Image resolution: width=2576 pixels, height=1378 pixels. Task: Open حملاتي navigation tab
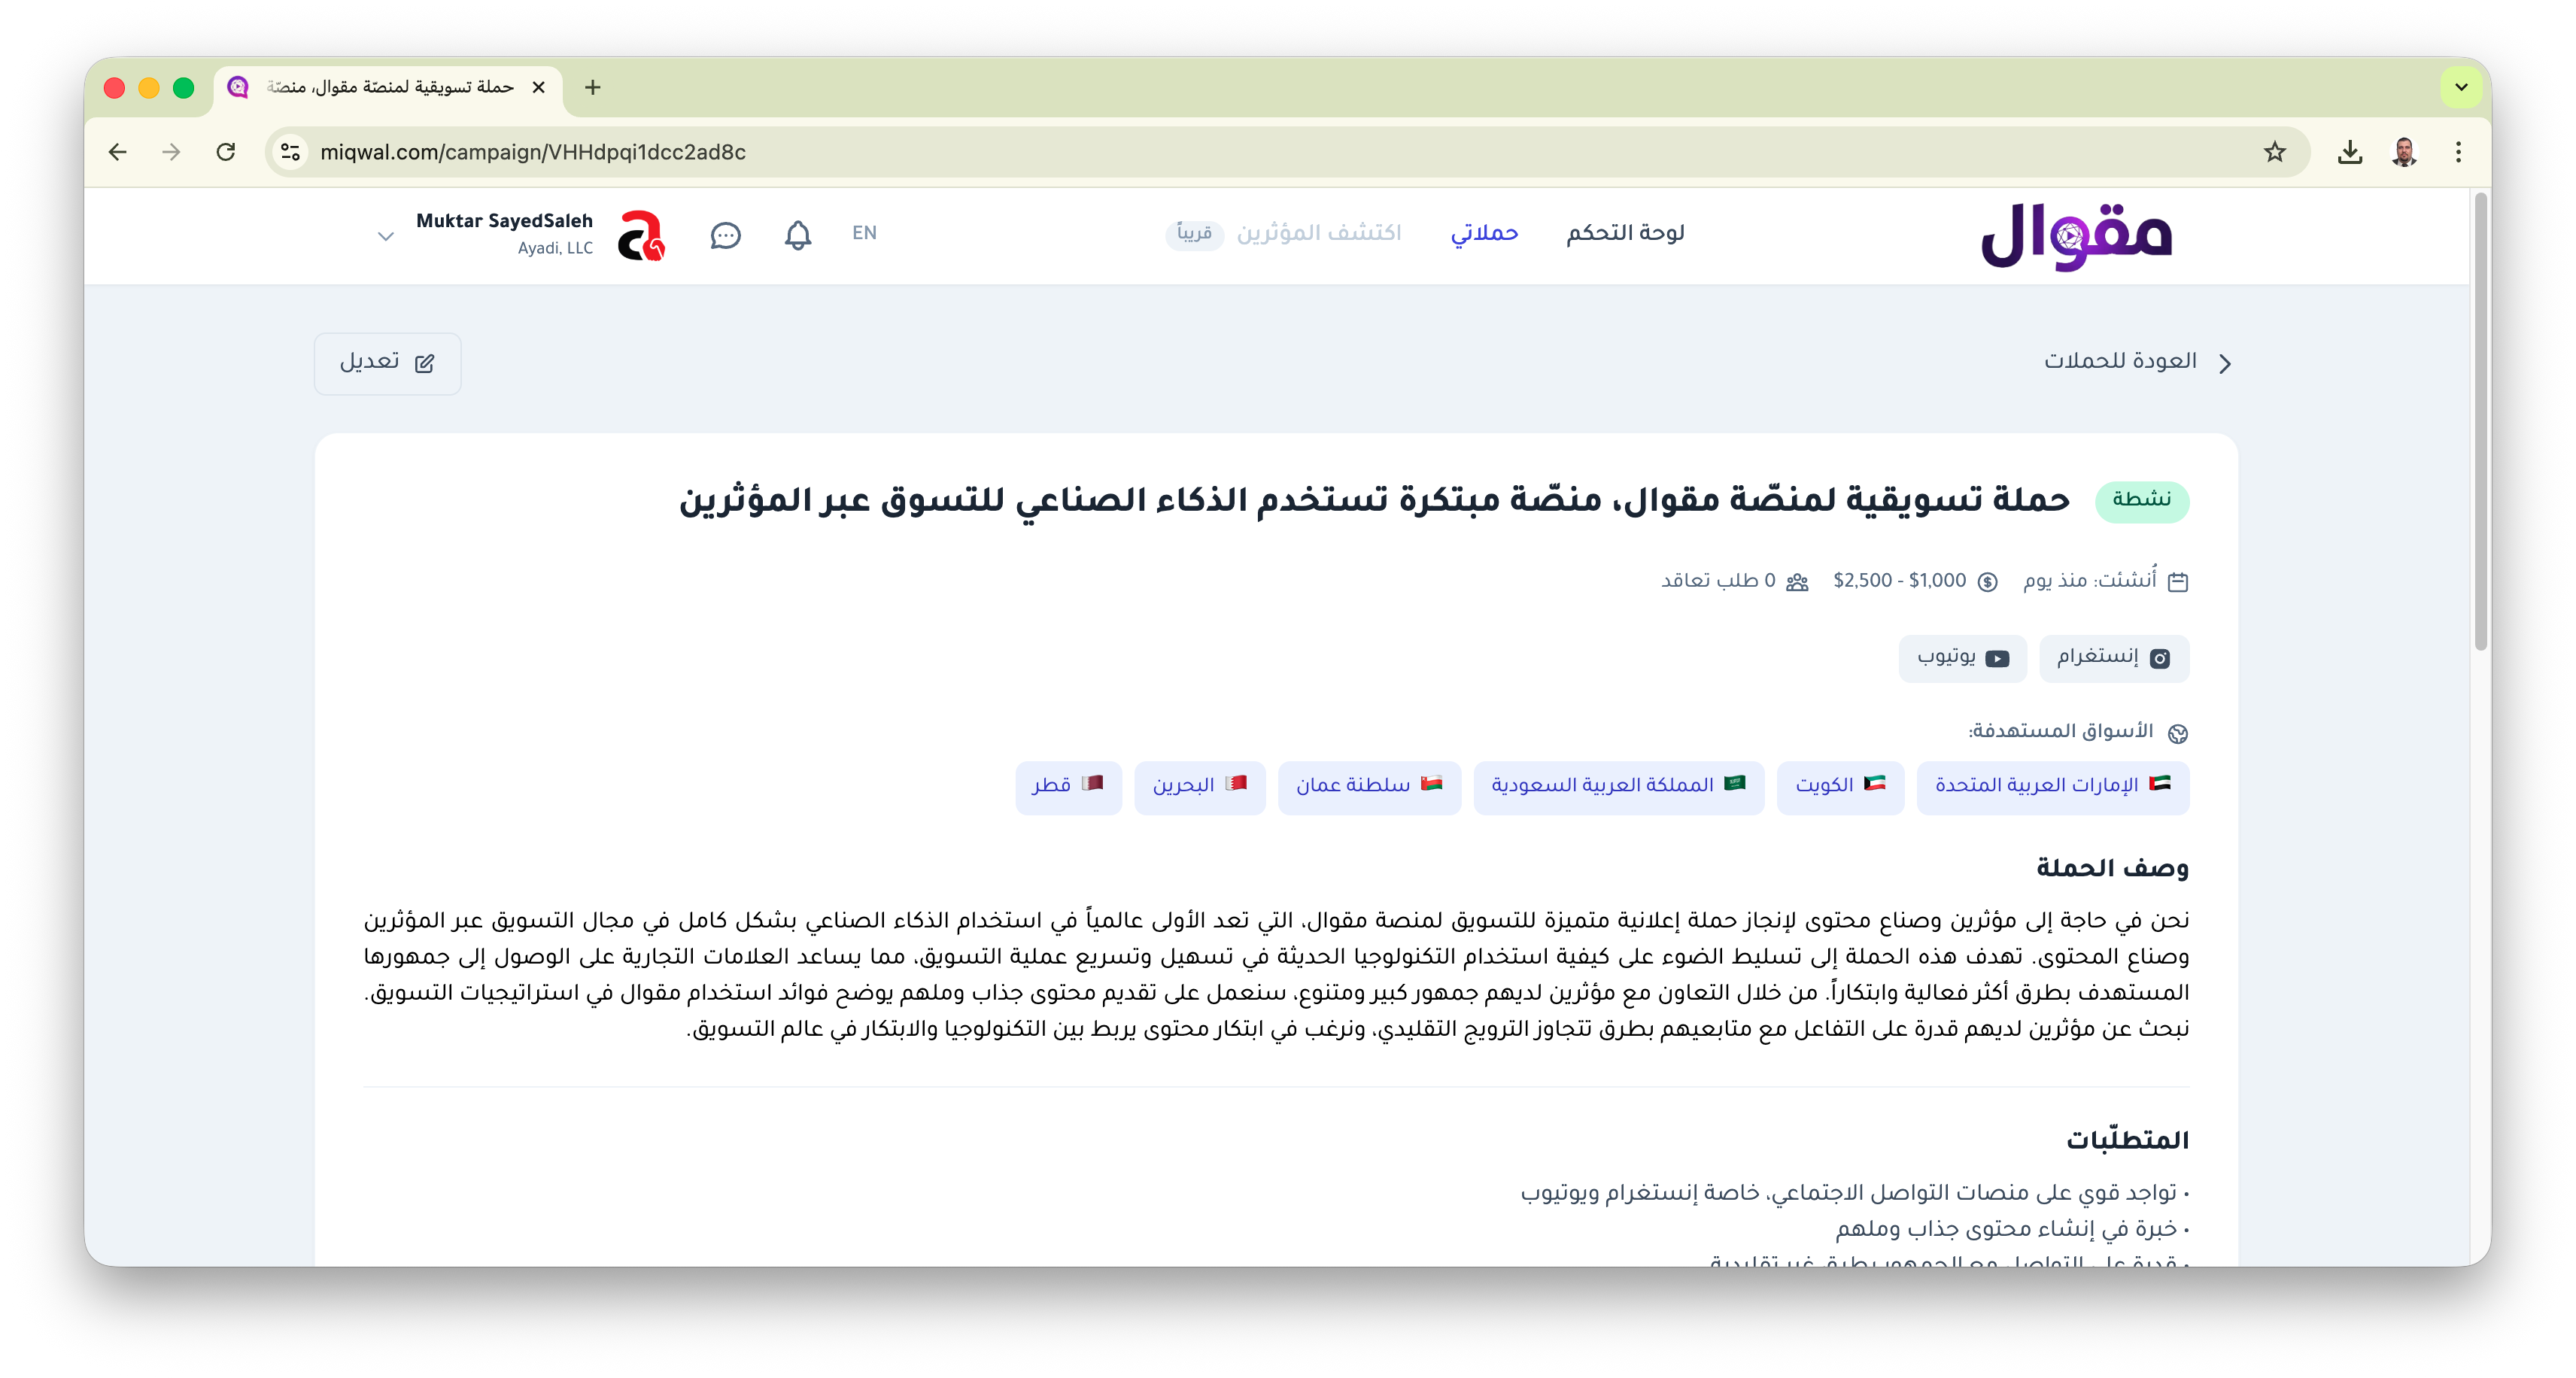click(1484, 233)
